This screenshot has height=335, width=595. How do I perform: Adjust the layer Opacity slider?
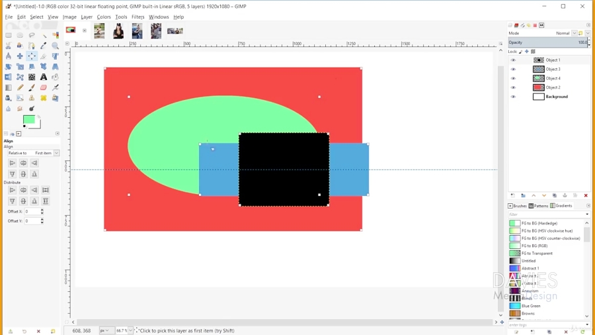point(548,42)
